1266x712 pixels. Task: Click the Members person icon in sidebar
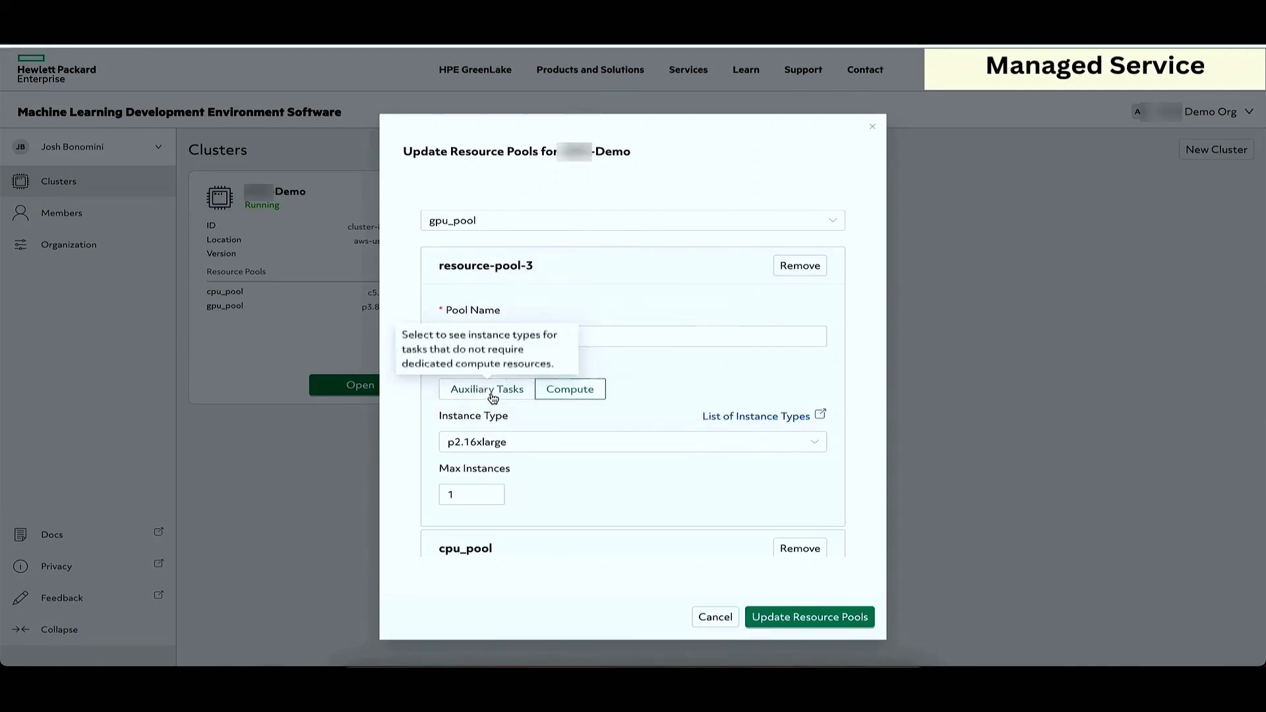tap(20, 212)
